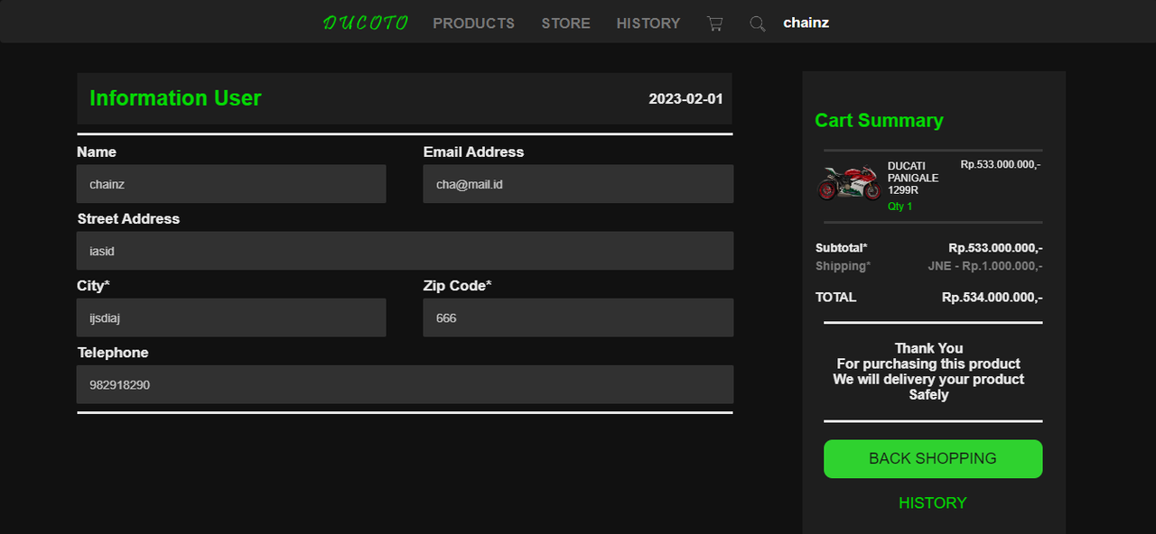Open HISTORY in the navigation bar
The image size is (1156, 534).
[648, 23]
